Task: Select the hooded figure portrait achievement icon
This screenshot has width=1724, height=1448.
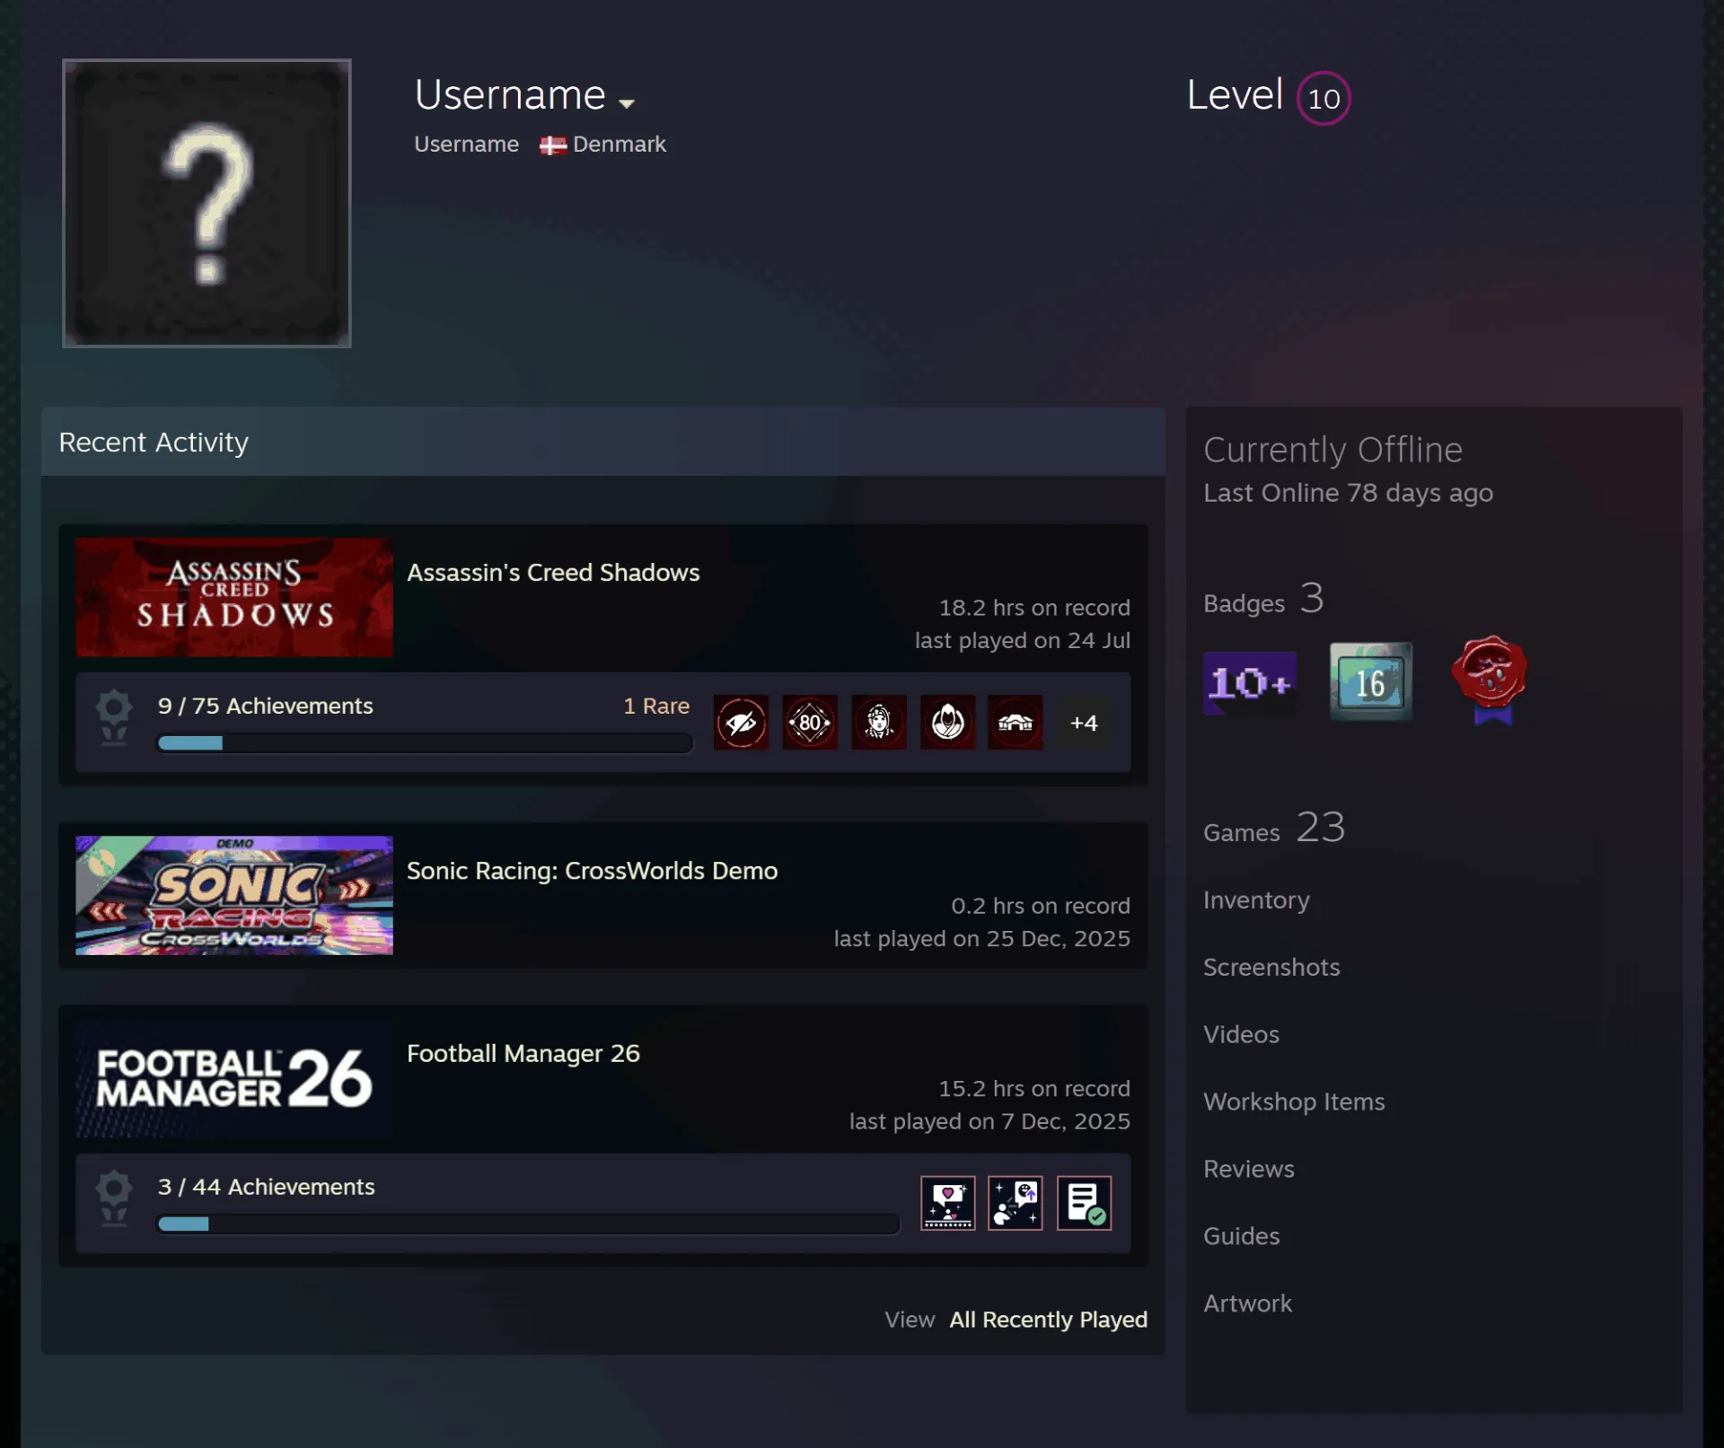Action: (878, 722)
